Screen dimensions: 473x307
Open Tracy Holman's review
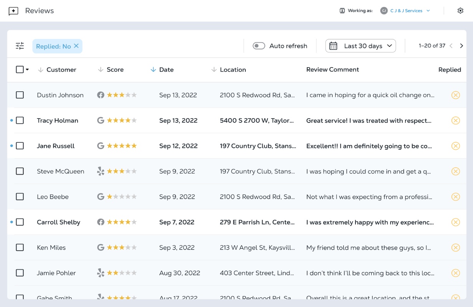pos(237,120)
